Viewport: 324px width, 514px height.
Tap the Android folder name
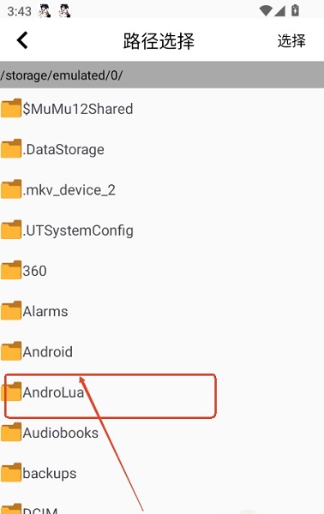click(x=47, y=352)
